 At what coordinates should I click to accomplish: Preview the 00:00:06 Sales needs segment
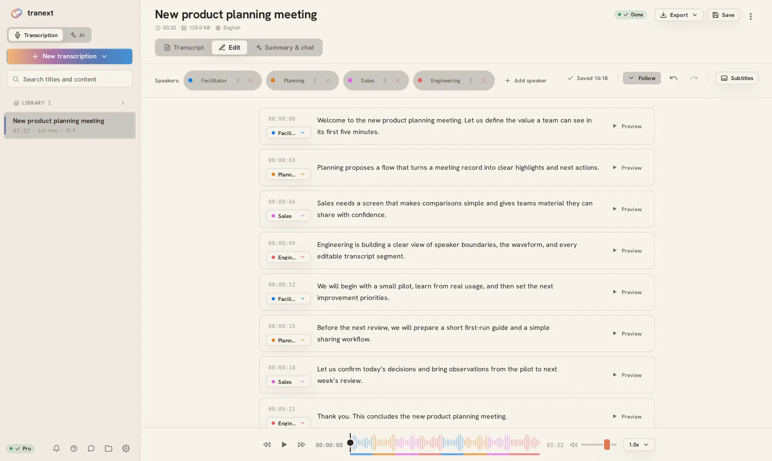pos(627,209)
